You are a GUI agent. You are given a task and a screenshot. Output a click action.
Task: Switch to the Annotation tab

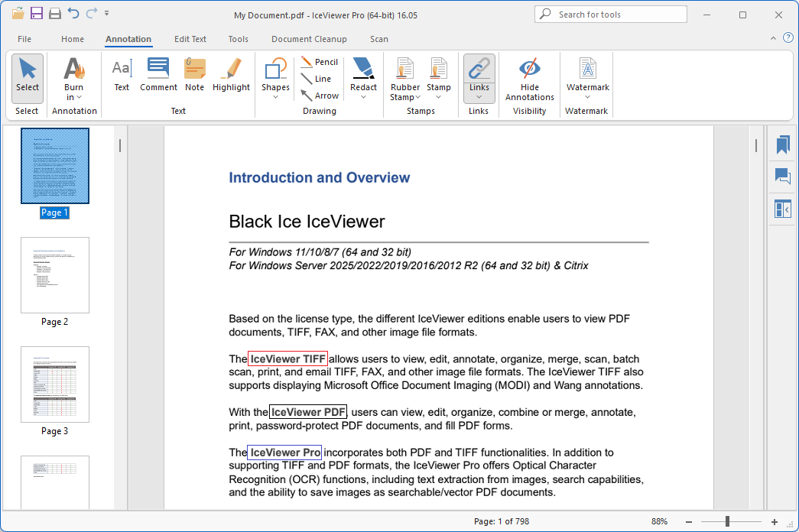(128, 39)
